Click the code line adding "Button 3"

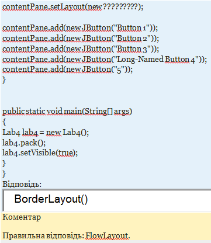[x=81, y=49]
